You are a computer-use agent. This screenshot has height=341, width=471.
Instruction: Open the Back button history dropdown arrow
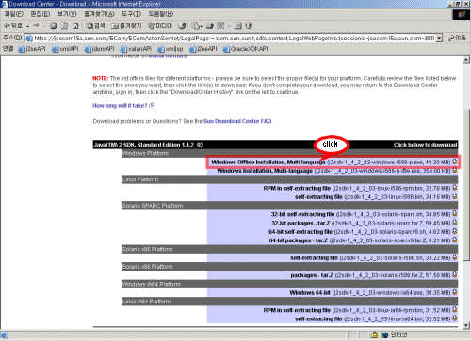(x=27, y=26)
